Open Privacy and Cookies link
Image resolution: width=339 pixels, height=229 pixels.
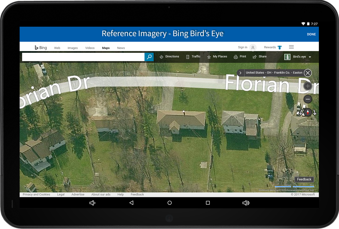(36, 195)
